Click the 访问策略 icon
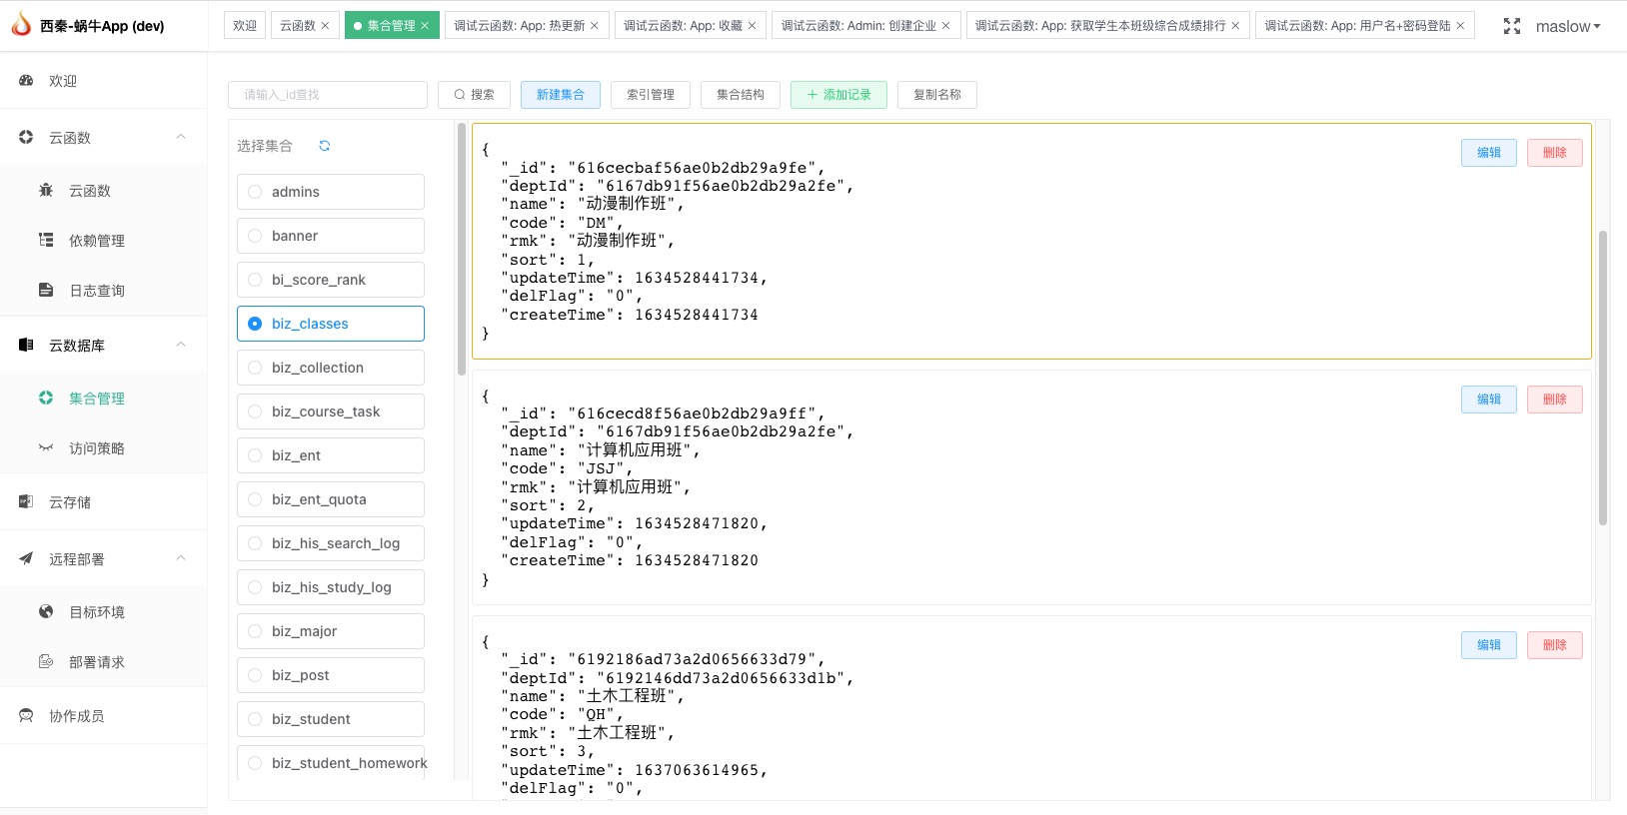Viewport: 1627px width, 815px height. [46, 447]
